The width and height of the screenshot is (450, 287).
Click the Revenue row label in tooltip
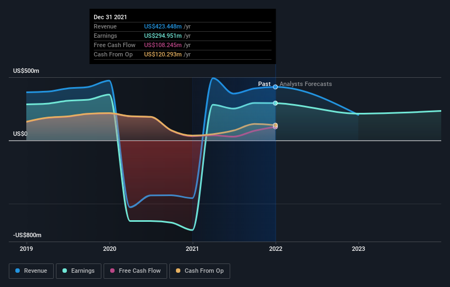click(x=105, y=26)
